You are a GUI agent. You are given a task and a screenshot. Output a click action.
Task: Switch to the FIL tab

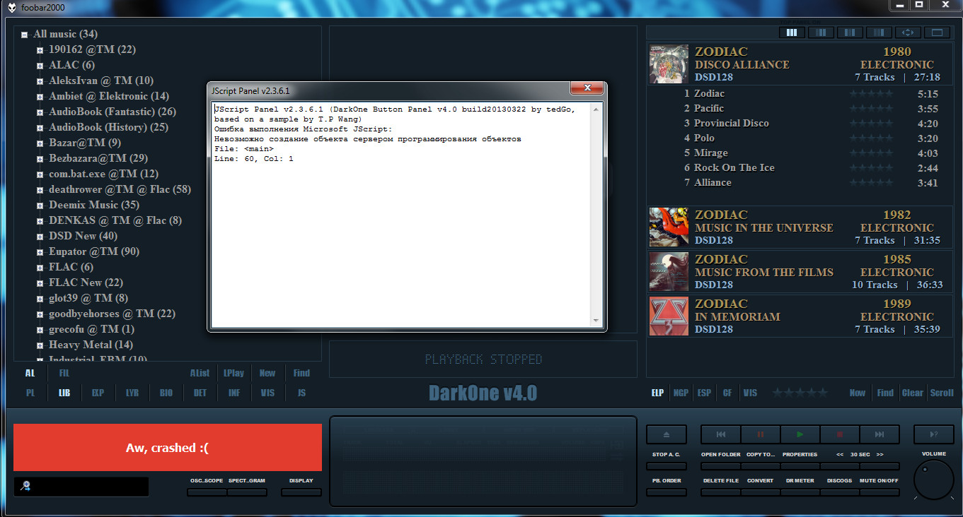point(64,373)
